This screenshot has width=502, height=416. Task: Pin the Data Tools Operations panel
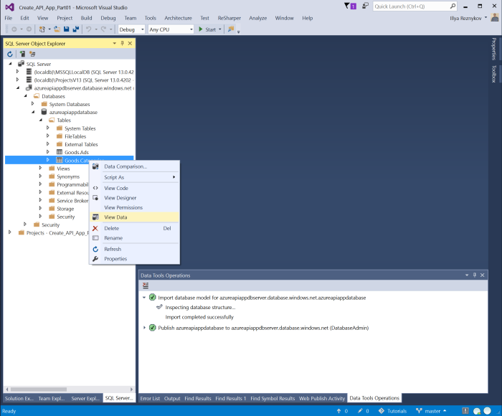[475, 275]
